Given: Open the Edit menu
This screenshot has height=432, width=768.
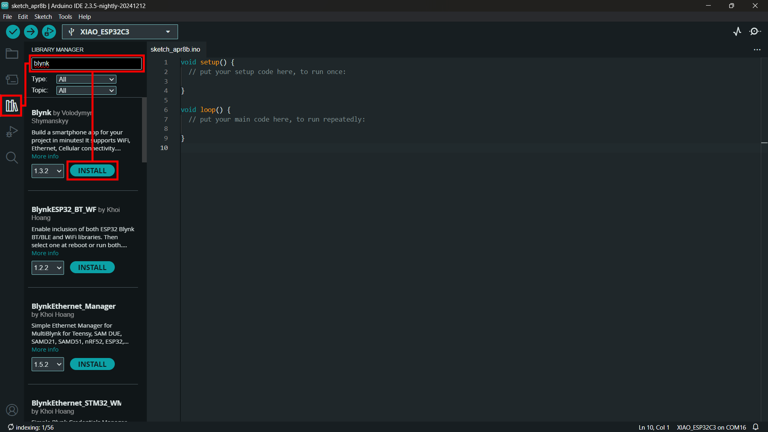Looking at the screenshot, I should pos(23,16).
